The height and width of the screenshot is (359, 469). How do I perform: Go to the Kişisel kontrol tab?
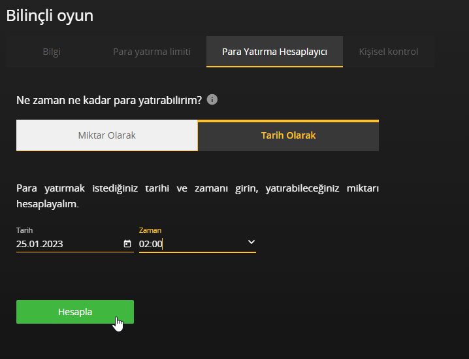(x=388, y=52)
